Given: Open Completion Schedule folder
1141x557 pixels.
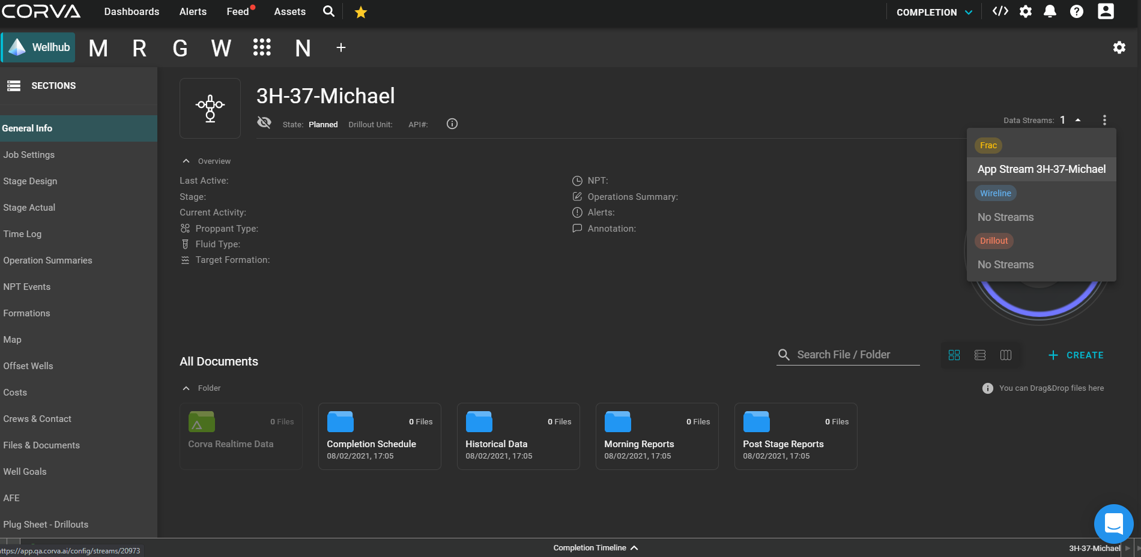Looking at the screenshot, I should click(x=380, y=436).
